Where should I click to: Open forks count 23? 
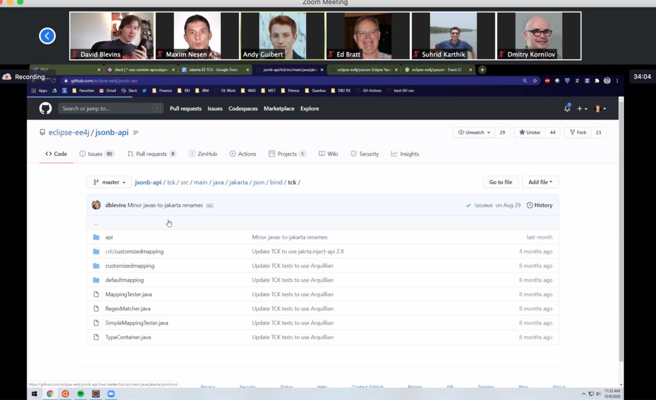[x=598, y=132]
